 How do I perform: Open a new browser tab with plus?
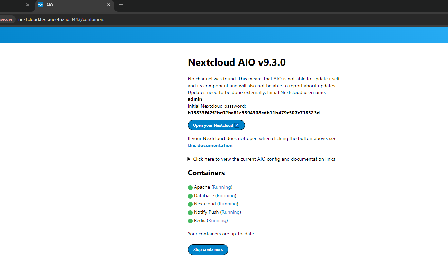coord(121,5)
